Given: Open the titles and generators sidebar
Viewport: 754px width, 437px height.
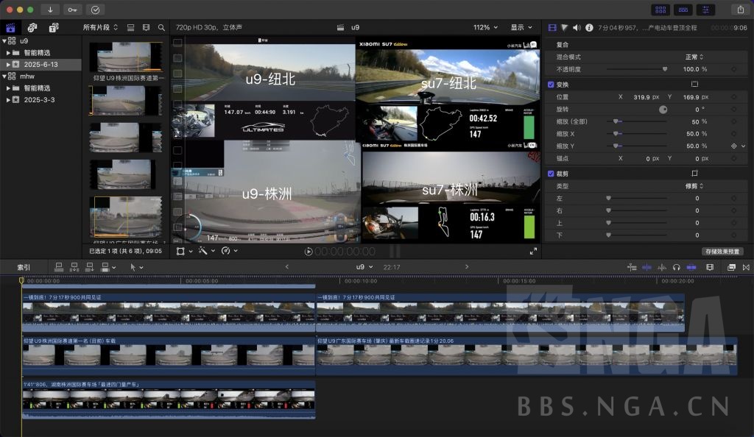Looking at the screenshot, I should (54, 27).
